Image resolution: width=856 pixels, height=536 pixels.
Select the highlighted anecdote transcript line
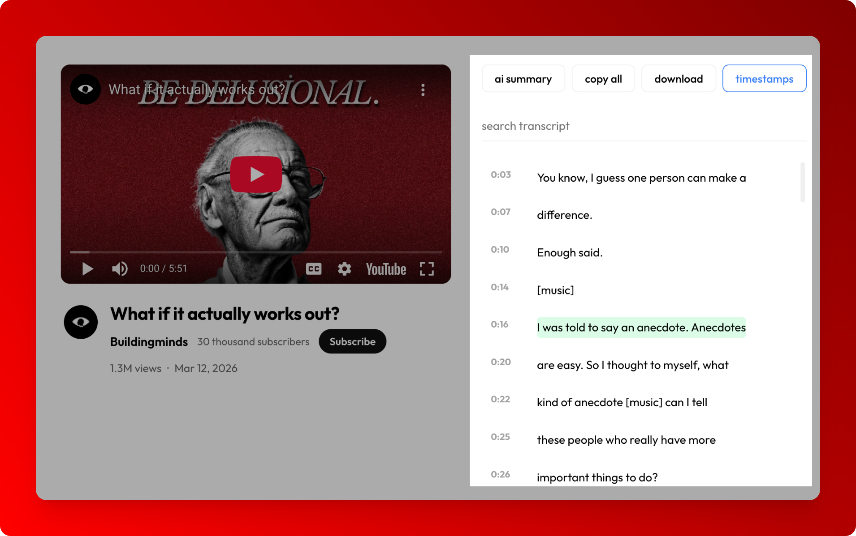click(641, 327)
